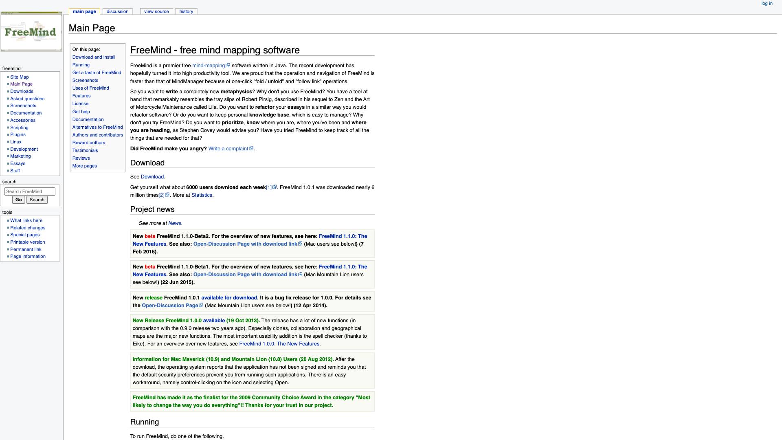
Task: Open the discussion tab
Action: tap(117, 11)
